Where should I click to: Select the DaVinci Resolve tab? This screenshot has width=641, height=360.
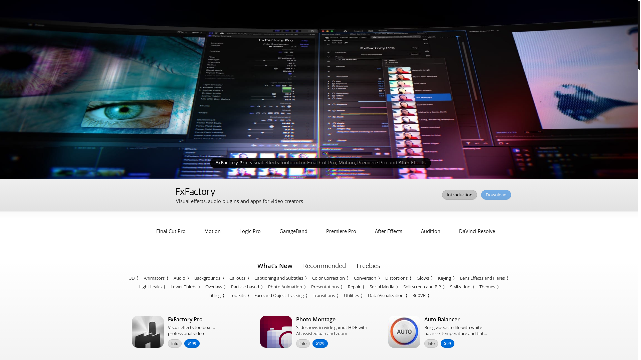click(477, 231)
